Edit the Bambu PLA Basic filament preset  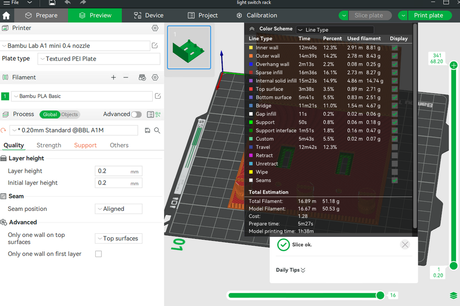click(x=158, y=96)
